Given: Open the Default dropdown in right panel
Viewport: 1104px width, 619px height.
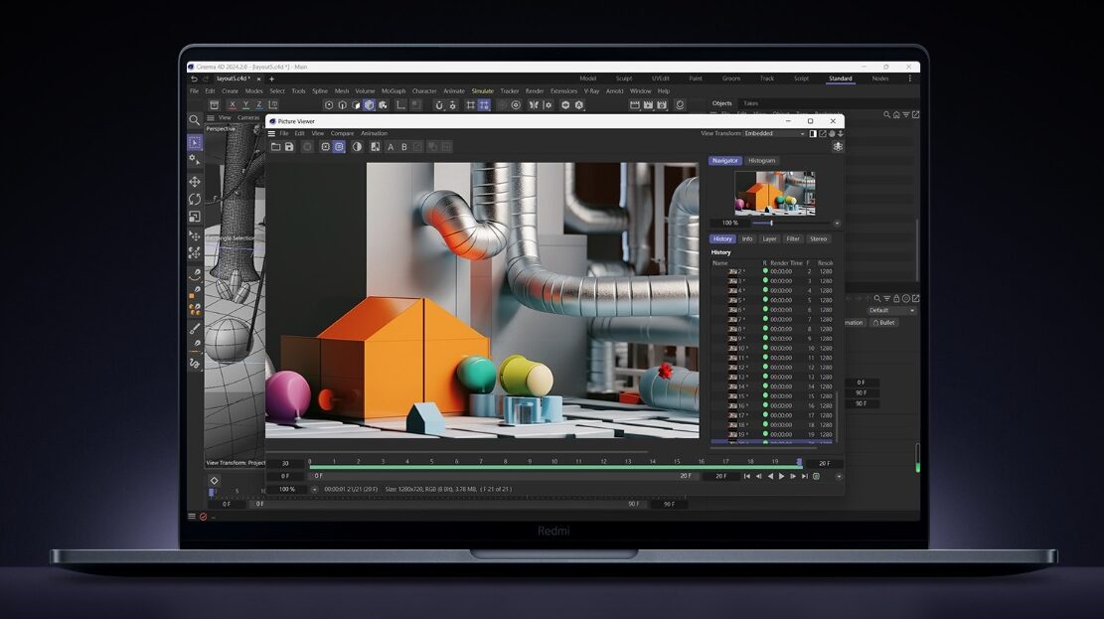Looking at the screenshot, I should pyautogui.click(x=890, y=310).
